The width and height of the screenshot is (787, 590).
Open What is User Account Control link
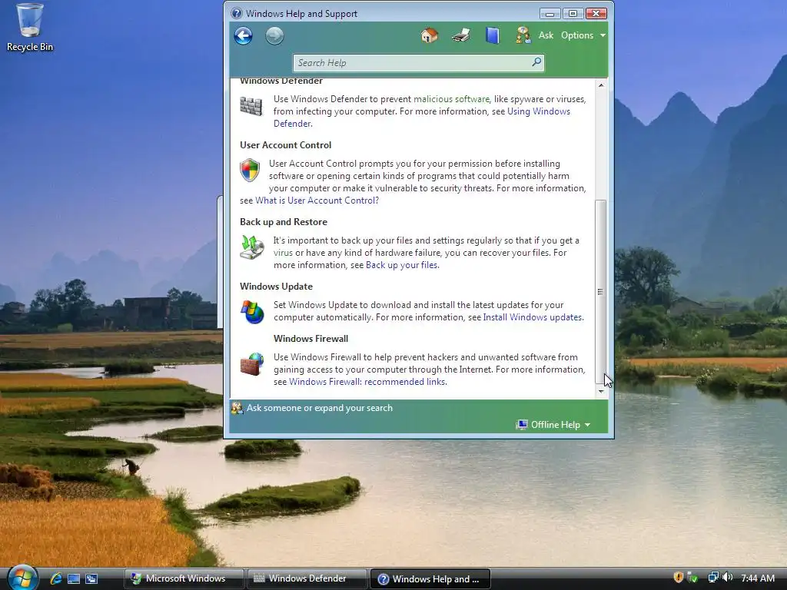click(317, 201)
